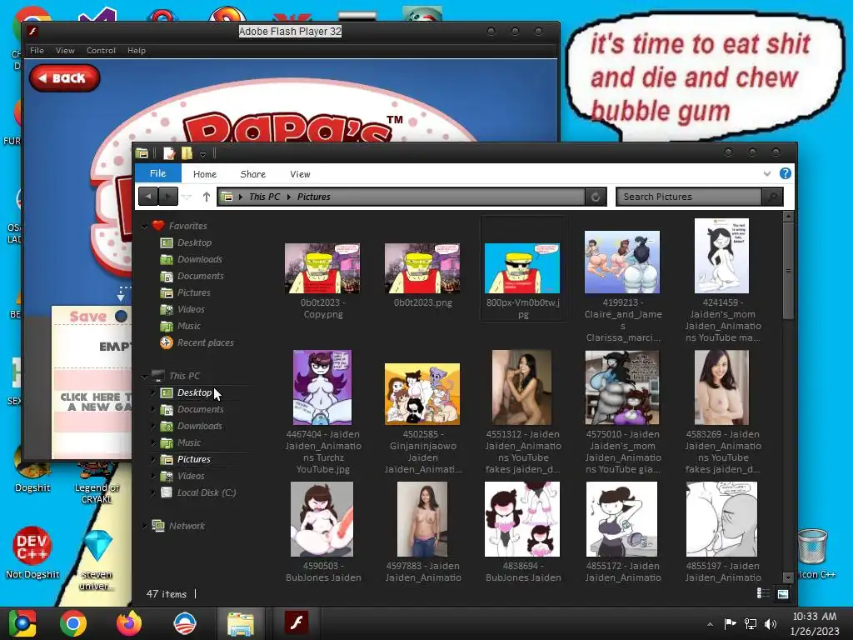Click the Start button on the taskbar
The image size is (853, 640).
point(22,623)
